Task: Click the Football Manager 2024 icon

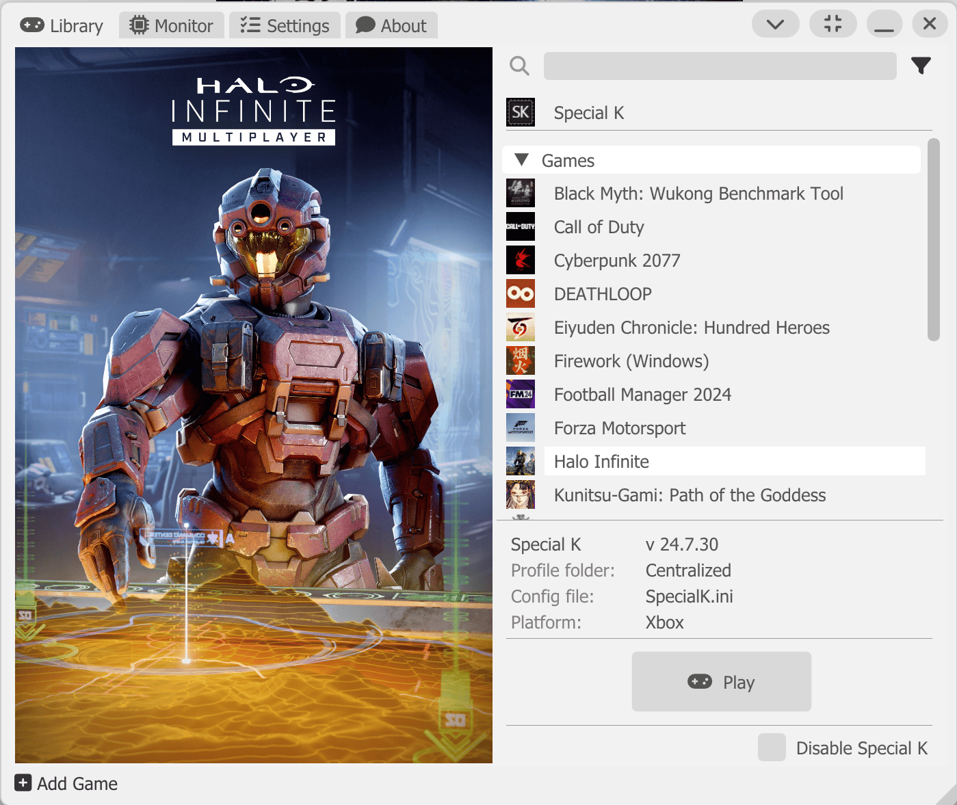Action: pyautogui.click(x=521, y=394)
